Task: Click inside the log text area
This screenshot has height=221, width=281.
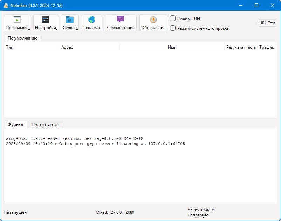Action: tap(140, 168)
